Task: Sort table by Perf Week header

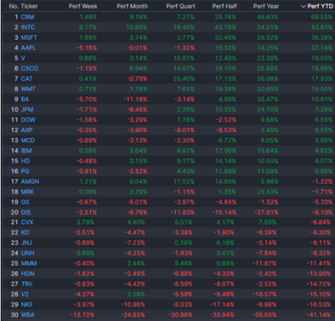Action: 83,6
